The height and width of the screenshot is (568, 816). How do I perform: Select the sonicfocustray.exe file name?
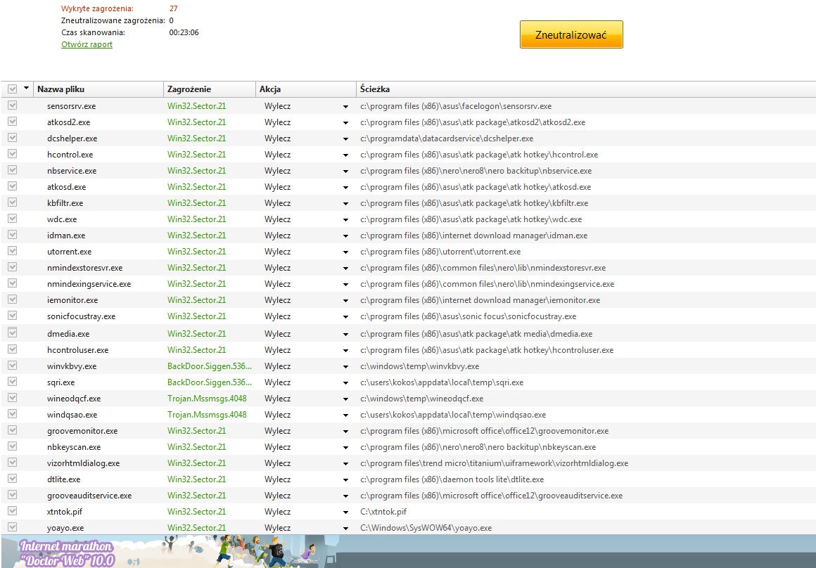81,316
